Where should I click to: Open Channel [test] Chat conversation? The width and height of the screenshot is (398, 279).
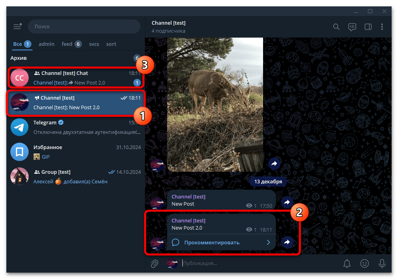coord(76,78)
